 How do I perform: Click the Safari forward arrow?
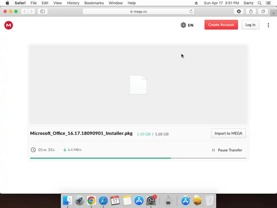(31, 11)
